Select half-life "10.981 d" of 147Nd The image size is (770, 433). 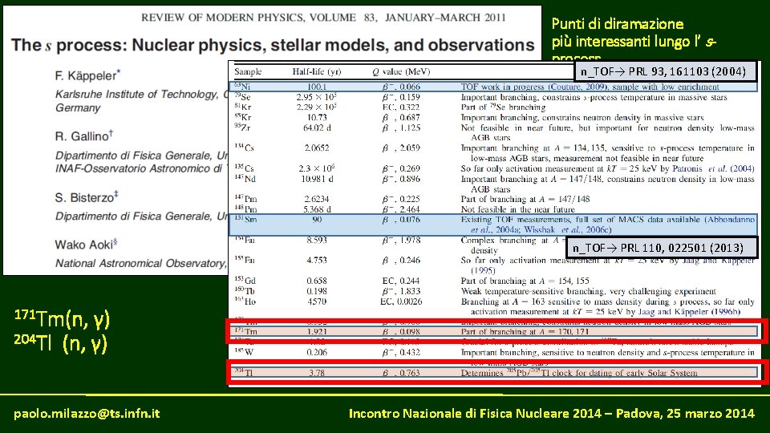tap(317, 179)
